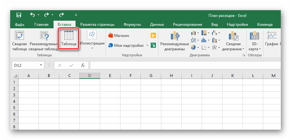Switch to the Главная tab
Viewport: 291px width, 140px height.
41,24
